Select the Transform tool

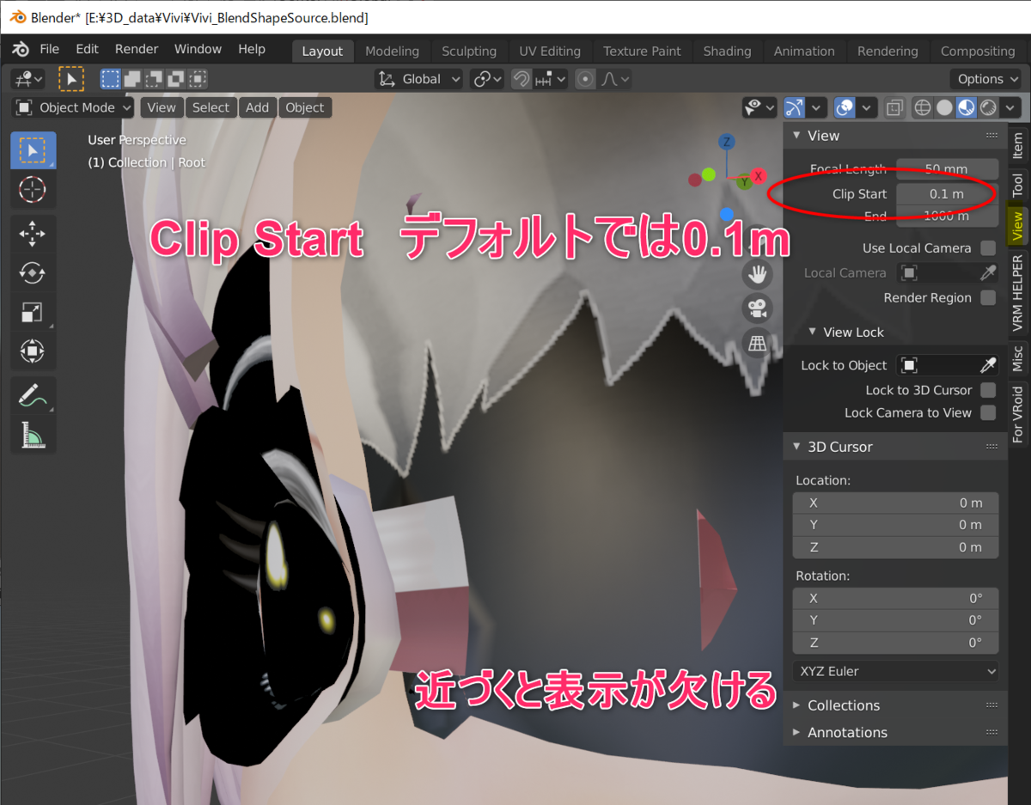click(x=33, y=351)
